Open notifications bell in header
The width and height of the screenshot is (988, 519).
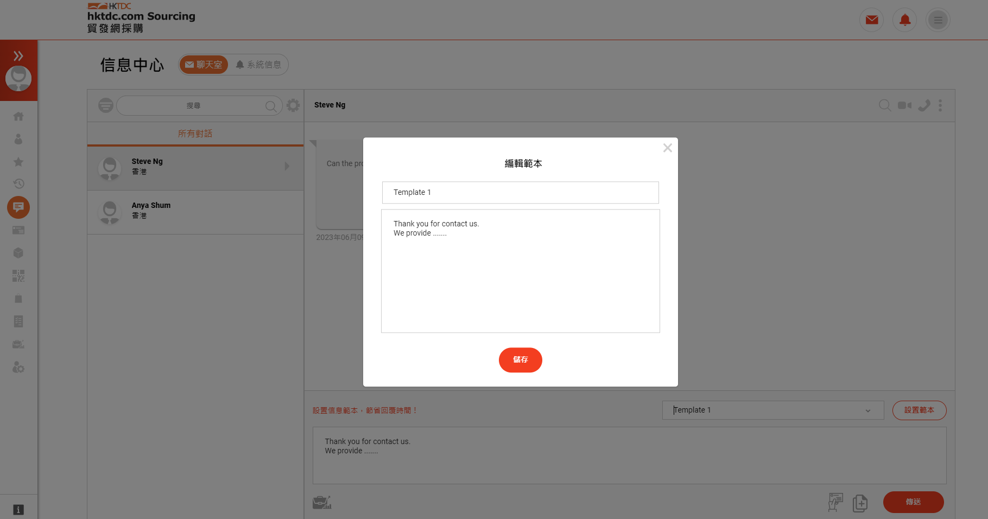point(905,20)
